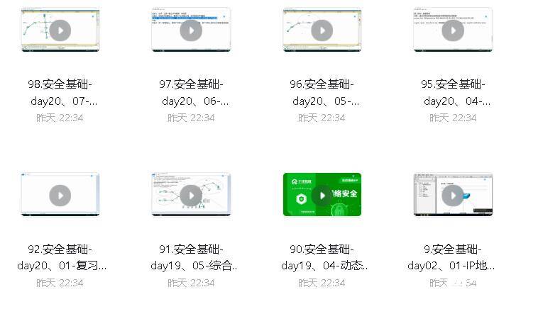Play video 9 day02 01 IP
538x309 pixels.
click(x=453, y=196)
